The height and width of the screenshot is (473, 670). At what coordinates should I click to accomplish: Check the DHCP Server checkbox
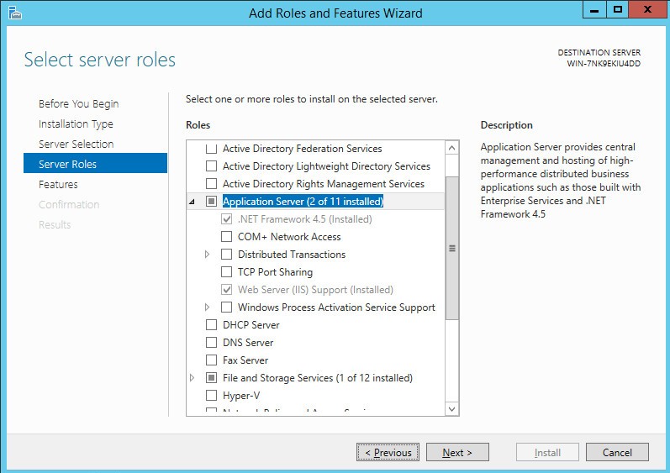coord(211,325)
